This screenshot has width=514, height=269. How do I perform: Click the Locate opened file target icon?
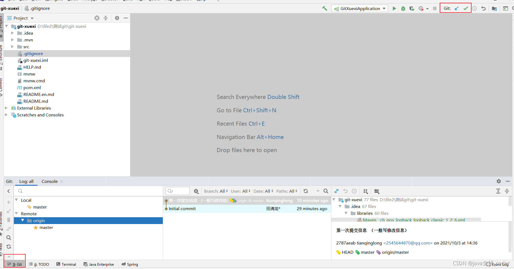97,18
